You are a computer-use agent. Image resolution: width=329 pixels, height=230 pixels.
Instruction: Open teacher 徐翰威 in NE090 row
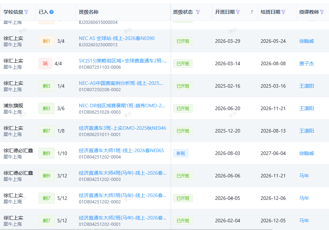point(307,41)
